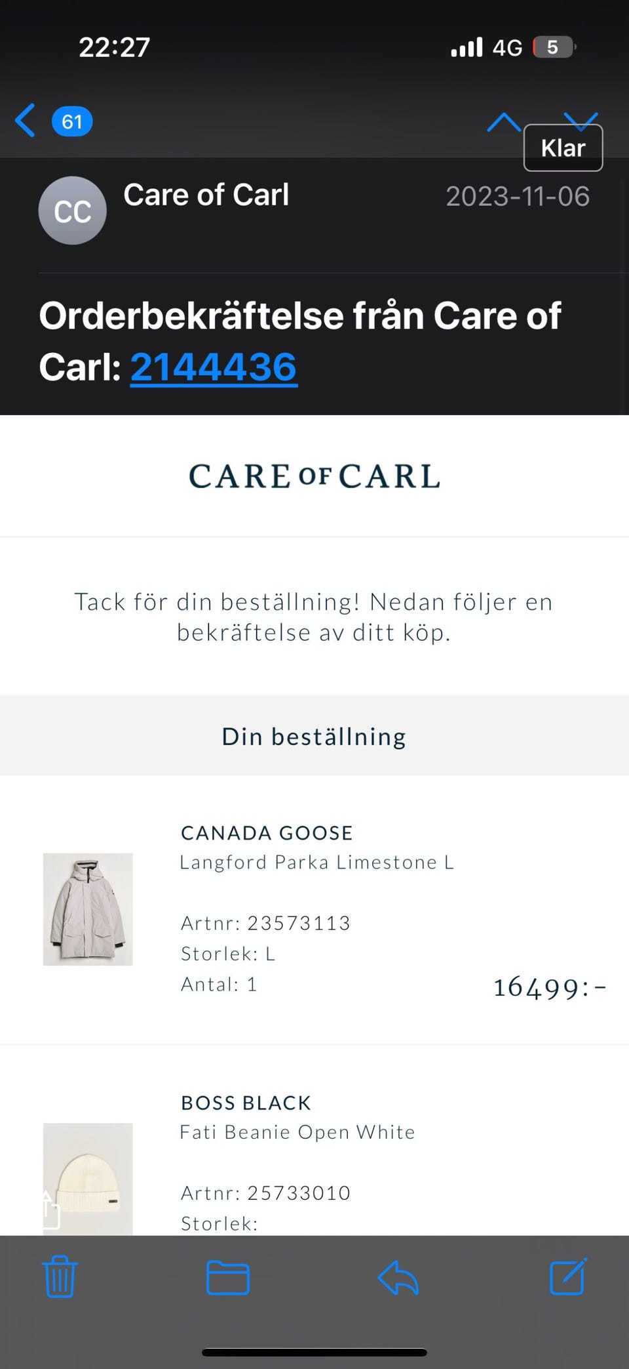Go to the next message with the down arrow
Screen dimensions: 629x1369
pos(581,118)
